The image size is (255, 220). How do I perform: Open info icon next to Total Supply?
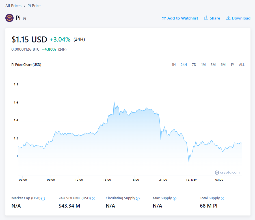(x=222, y=199)
